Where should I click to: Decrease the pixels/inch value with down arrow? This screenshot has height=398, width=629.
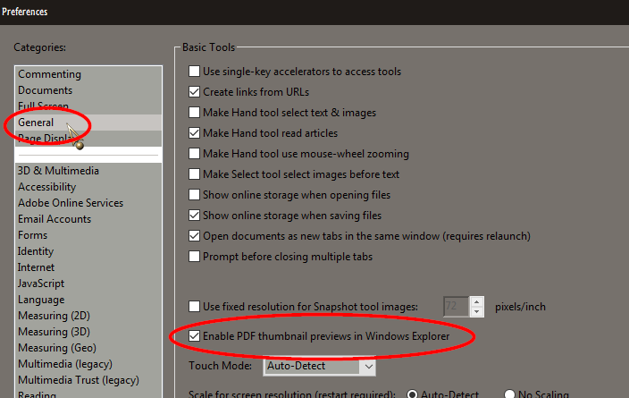click(x=476, y=311)
